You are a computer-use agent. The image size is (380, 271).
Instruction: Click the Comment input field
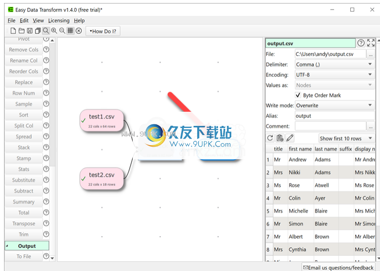(x=331, y=126)
